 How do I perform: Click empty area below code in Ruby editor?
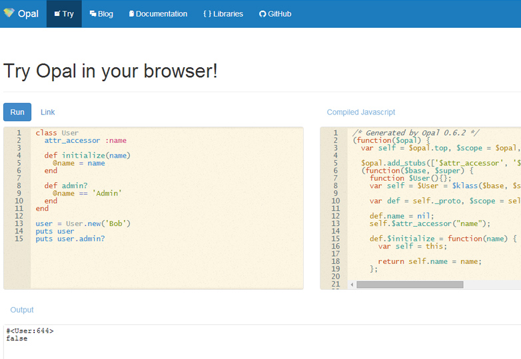coord(166,265)
